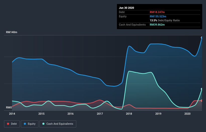Click the red Debt data point marker
This screenshot has width=206, height=132.
(202, 101)
